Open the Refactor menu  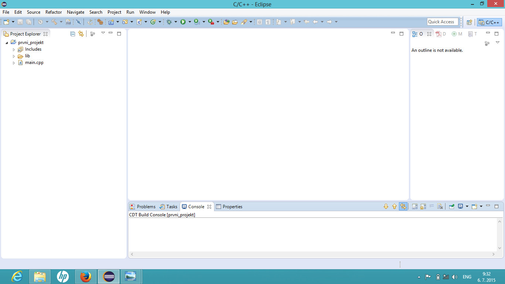point(54,12)
